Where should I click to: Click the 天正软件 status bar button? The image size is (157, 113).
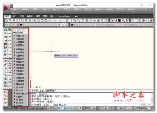point(140,108)
